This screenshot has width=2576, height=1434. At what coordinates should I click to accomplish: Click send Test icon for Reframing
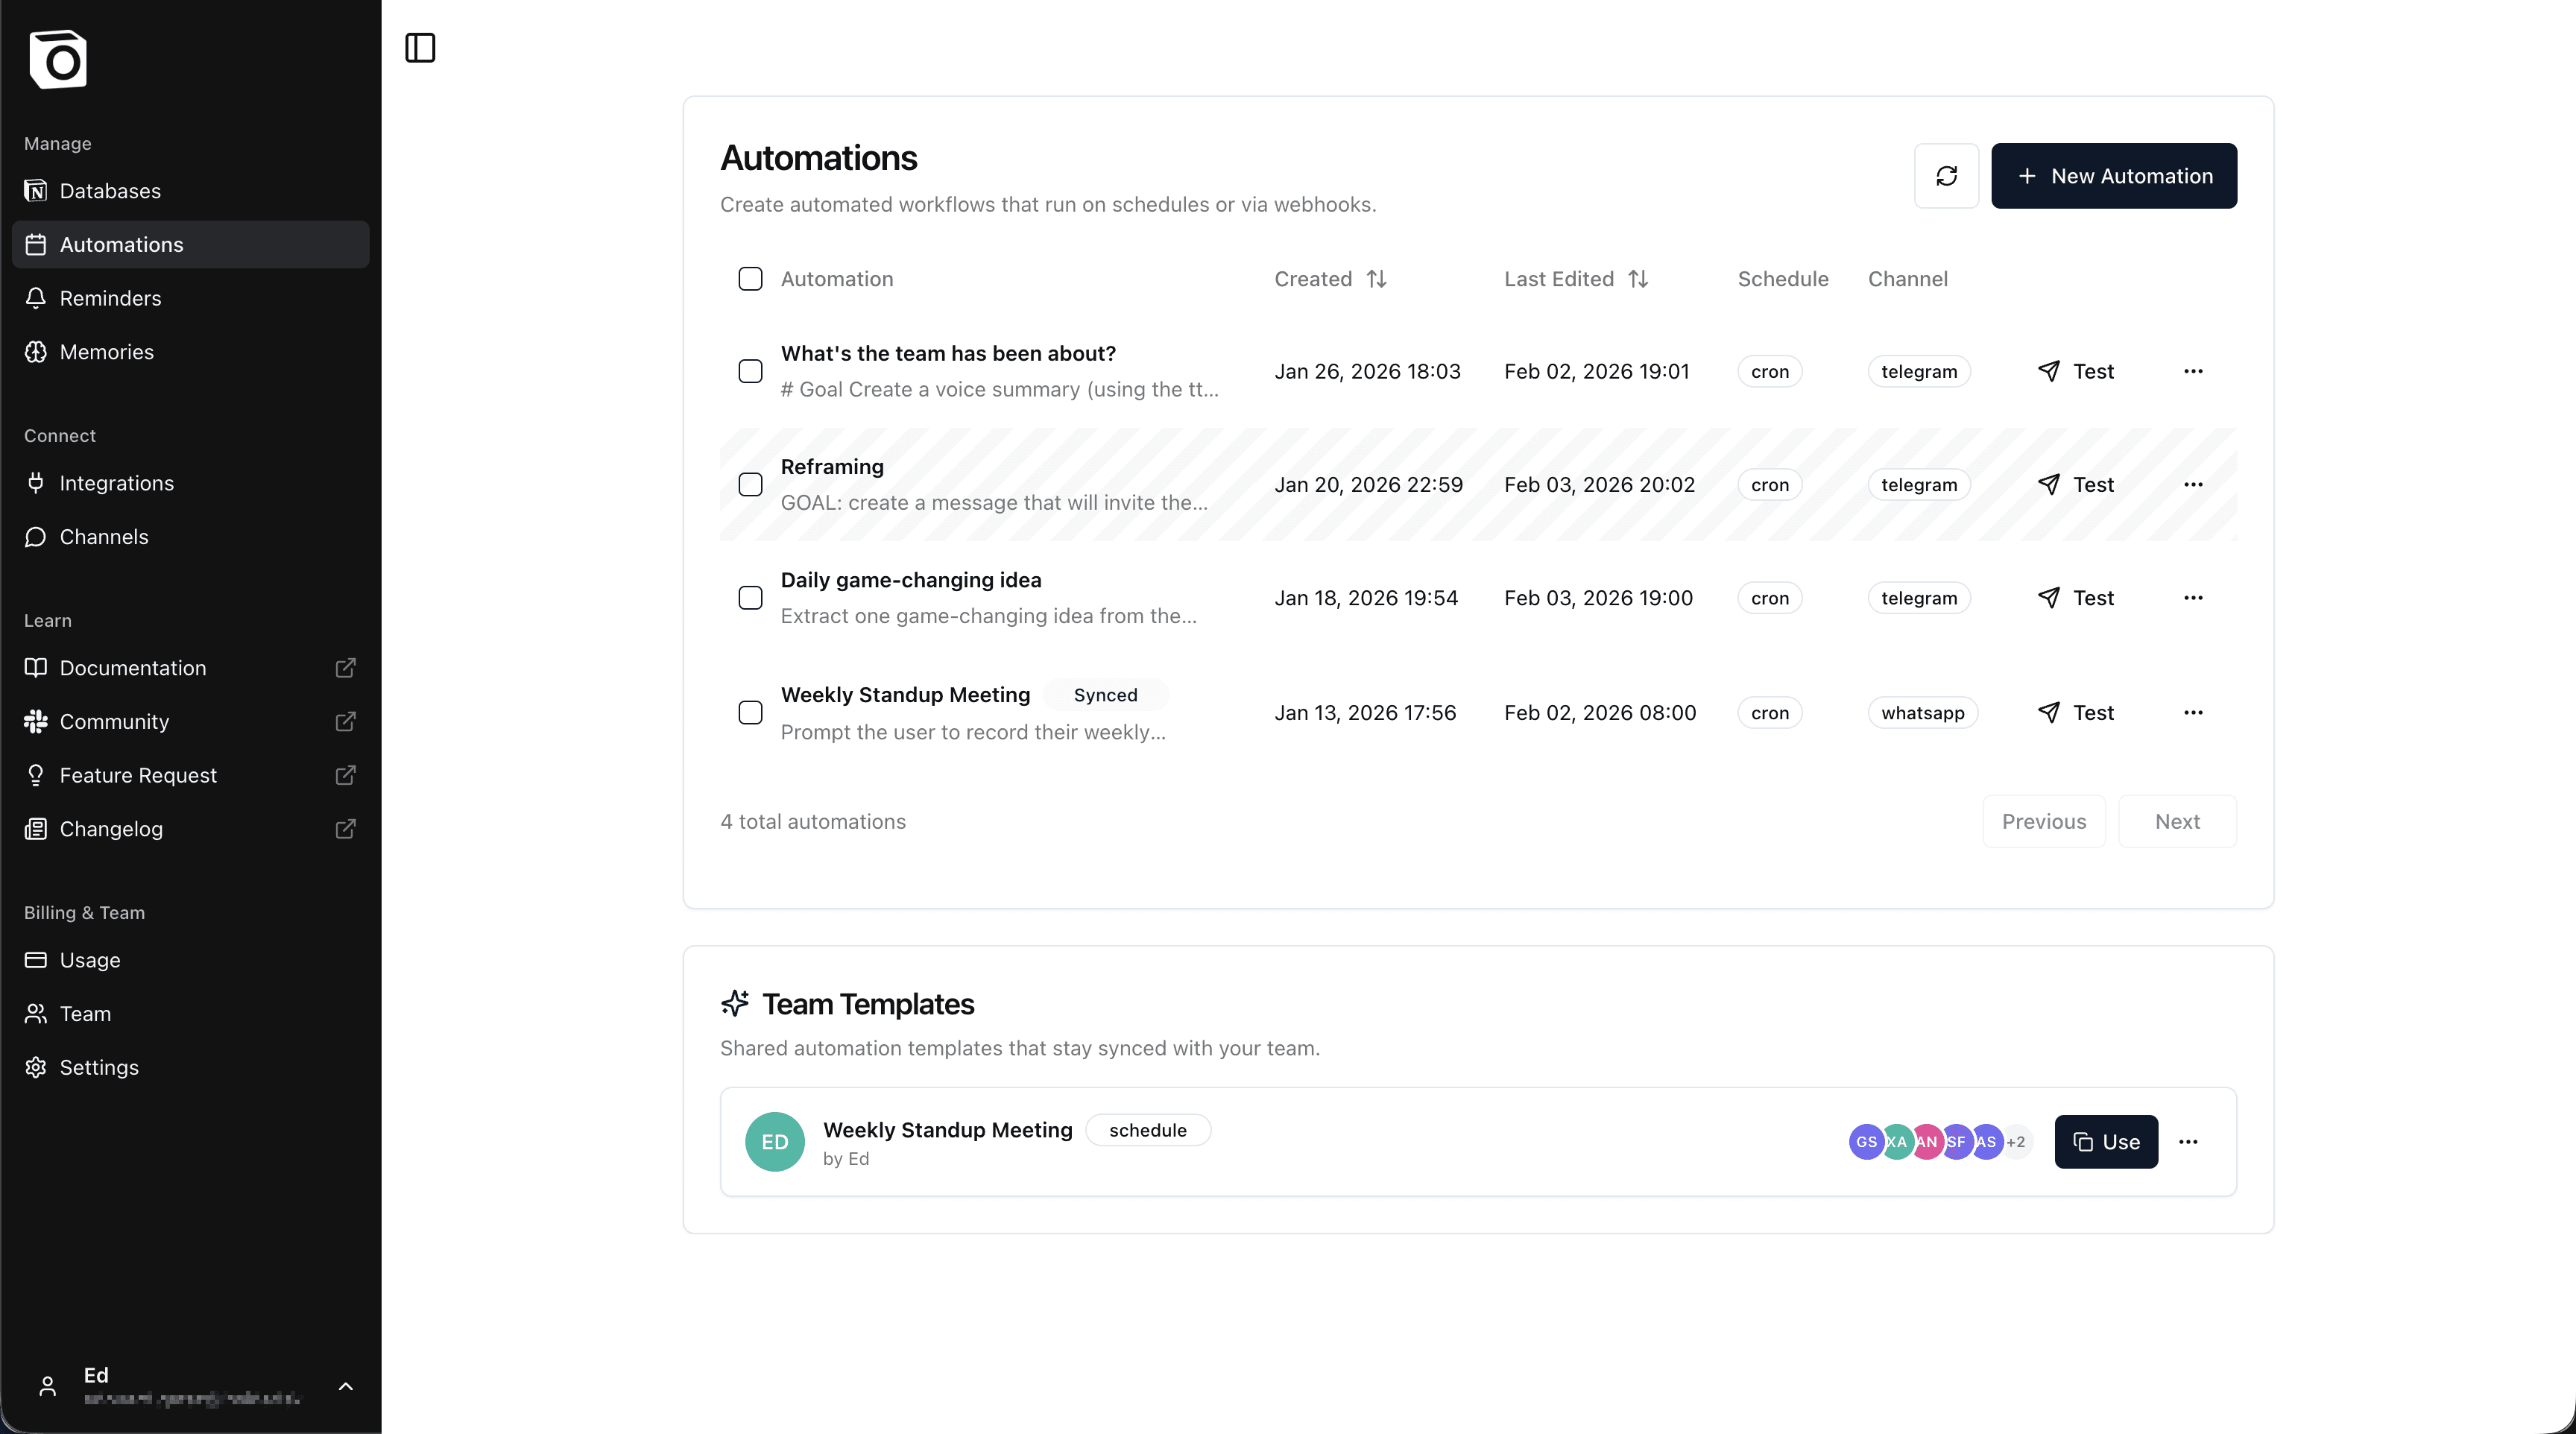[x=2049, y=485]
